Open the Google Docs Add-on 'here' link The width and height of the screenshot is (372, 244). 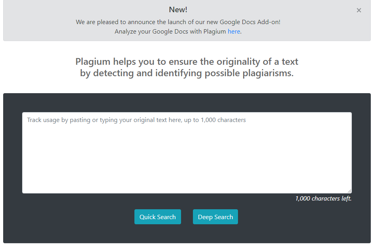click(234, 32)
